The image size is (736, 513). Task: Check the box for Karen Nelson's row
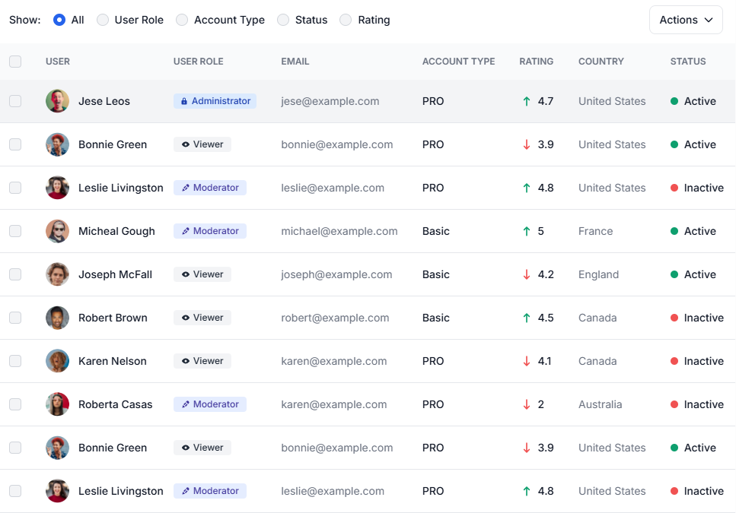click(x=15, y=361)
